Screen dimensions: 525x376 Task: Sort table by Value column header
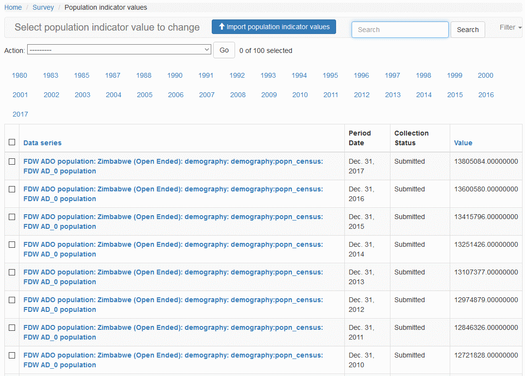(463, 143)
